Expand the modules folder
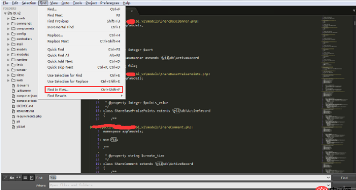 (x=8, y=54)
